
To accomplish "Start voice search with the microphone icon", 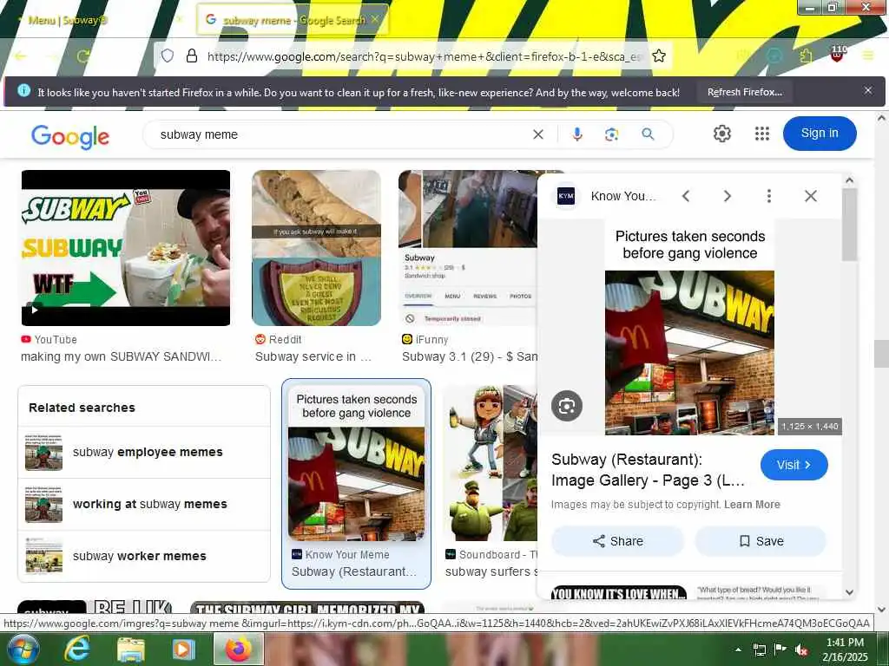I will click(577, 134).
